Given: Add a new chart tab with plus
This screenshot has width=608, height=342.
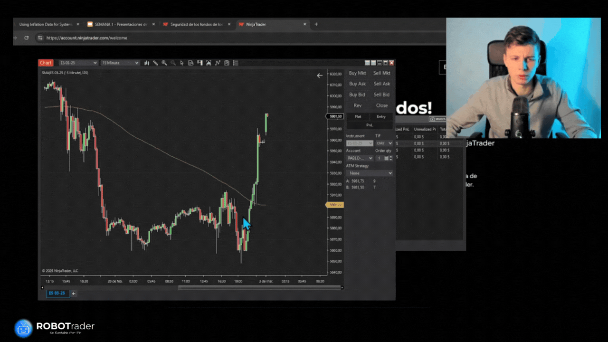Looking at the screenshot, I should [74, 294].
